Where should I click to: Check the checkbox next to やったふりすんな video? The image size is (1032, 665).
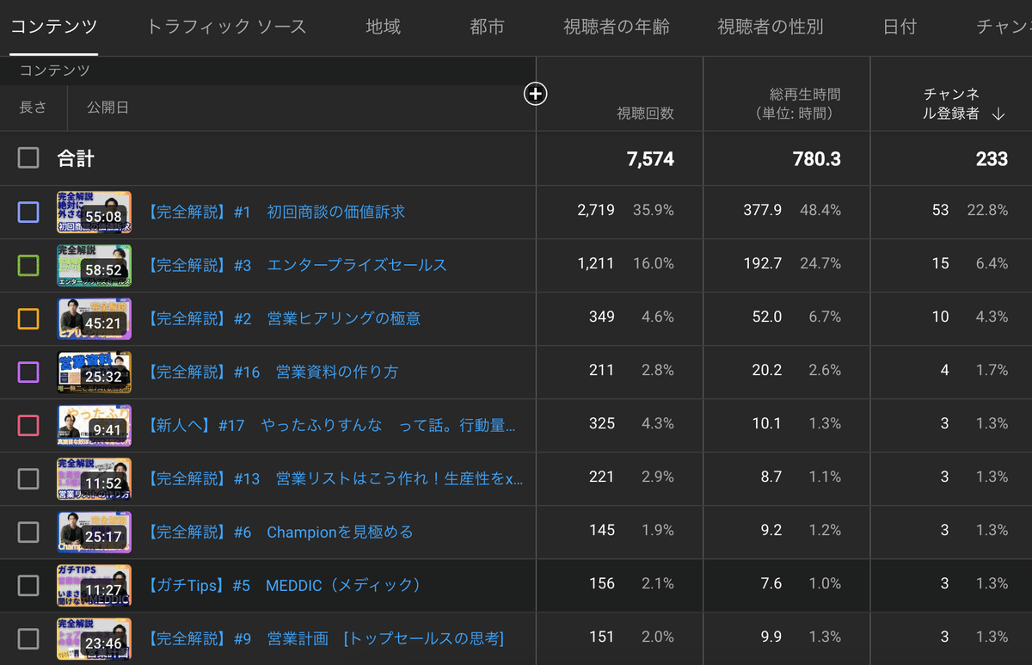pyautogui.click(x=28, y=425)
